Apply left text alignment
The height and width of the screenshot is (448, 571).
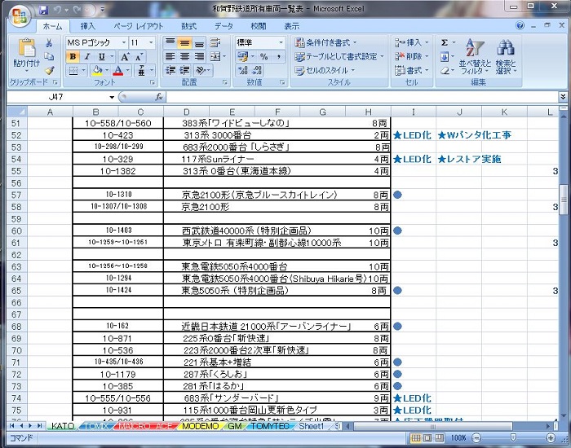click(x=170, y=57)
